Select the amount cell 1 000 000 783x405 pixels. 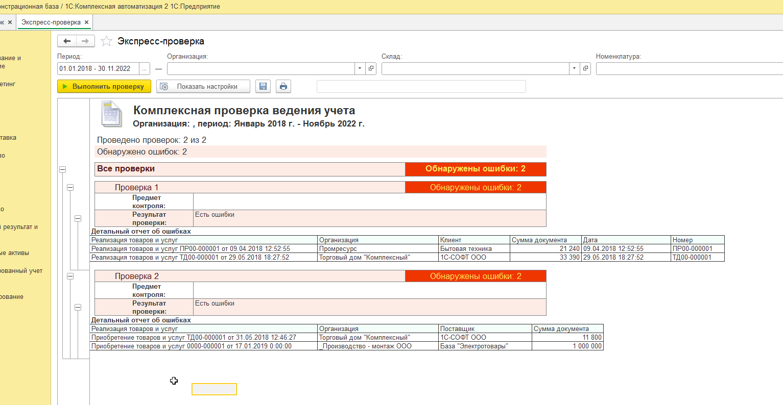coord(568,346)
